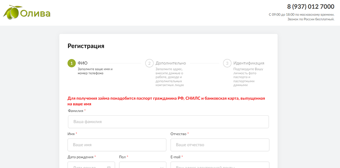
Task: Focus the Фамилия input field
Action: coord(168,122)
